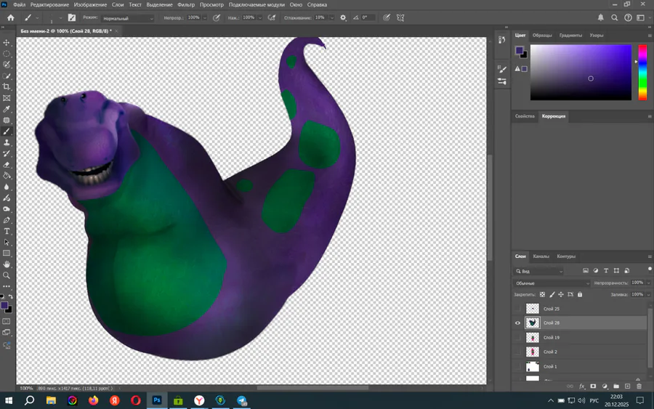654x409 pixels.
Task: Select the Move tool
Action: [7, 43]
